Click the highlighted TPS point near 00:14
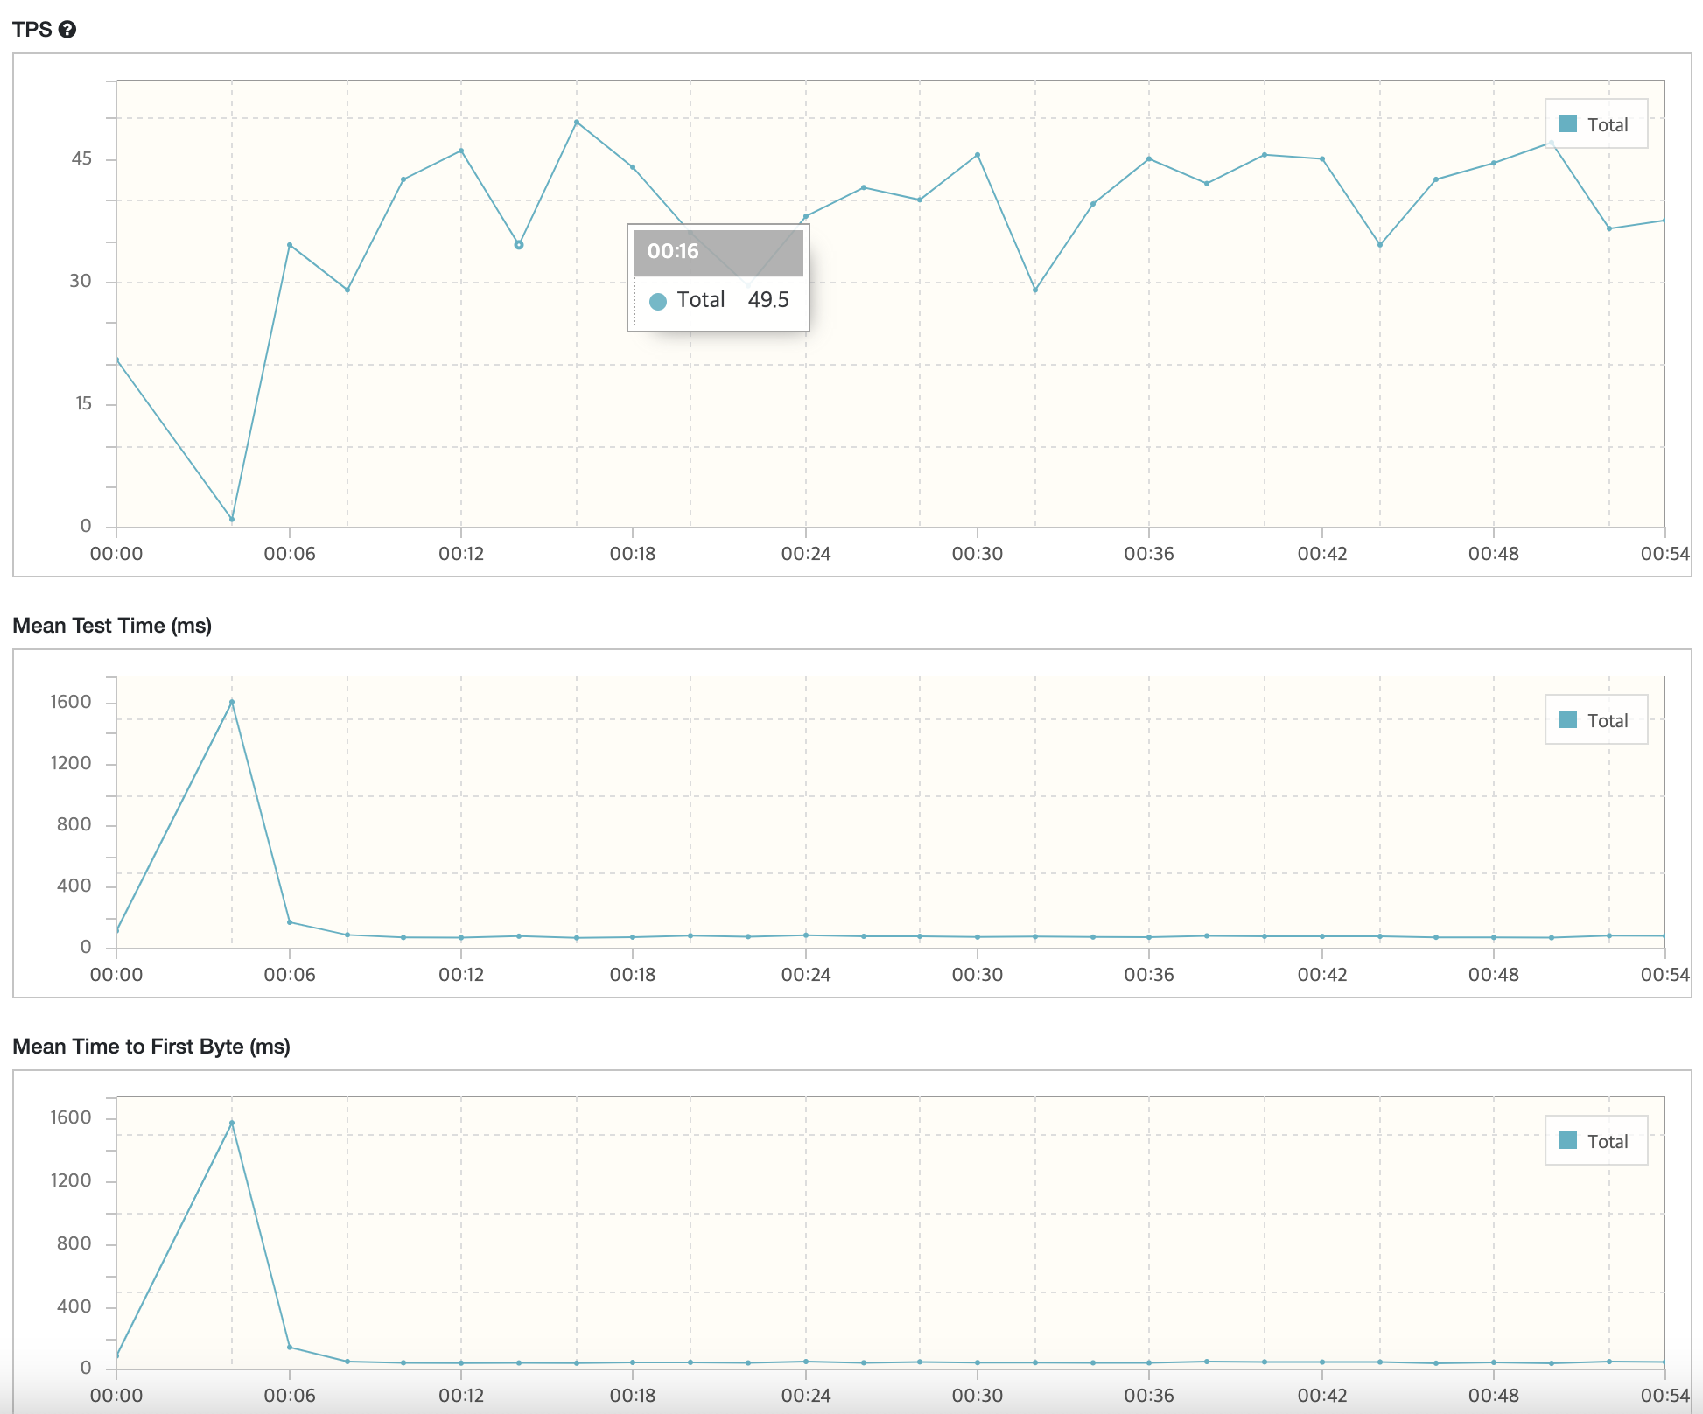 519,245
